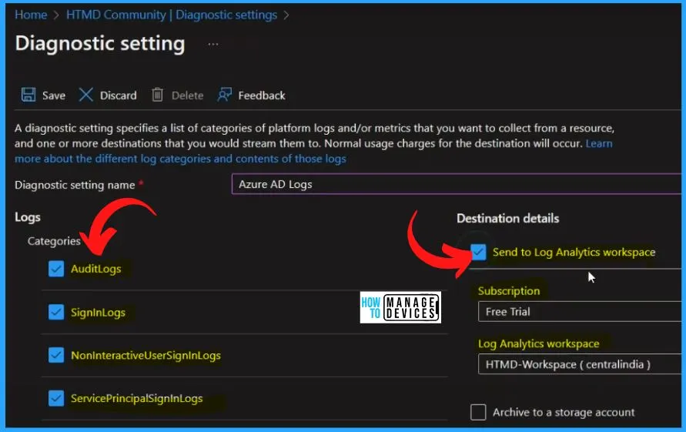Click the AuditLogs category label
Screen dimensions: 686x432
pyautogui.click(x=95, y=269)
